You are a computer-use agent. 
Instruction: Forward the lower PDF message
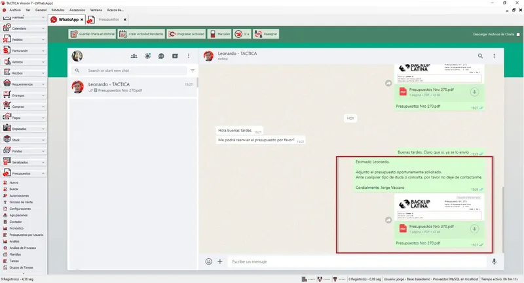click(x=388, y=220)
